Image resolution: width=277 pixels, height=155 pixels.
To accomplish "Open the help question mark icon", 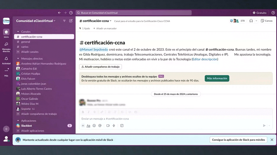I will click(273, 13).
